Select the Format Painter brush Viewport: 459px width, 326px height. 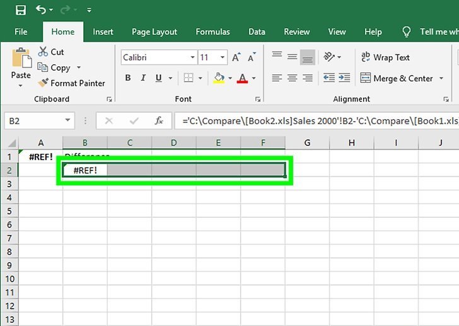point(43,83)
